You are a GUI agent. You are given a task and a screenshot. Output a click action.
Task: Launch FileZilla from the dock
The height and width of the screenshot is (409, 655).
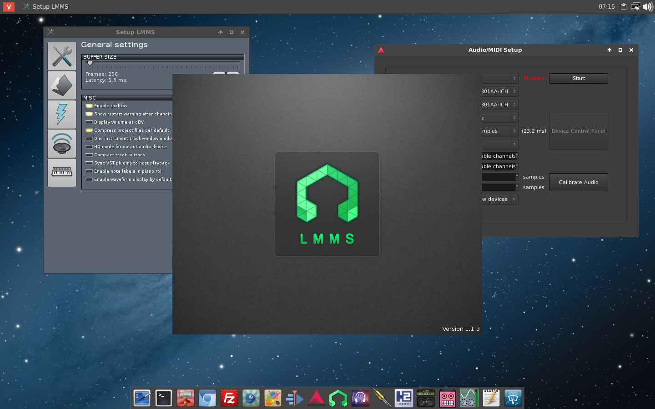pos(229,398)
